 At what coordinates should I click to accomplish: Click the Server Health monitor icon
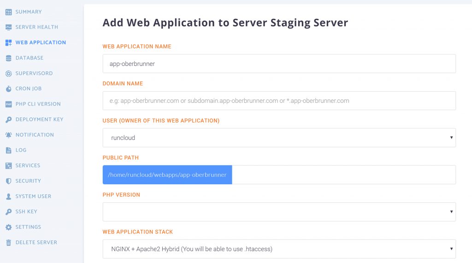8,27
